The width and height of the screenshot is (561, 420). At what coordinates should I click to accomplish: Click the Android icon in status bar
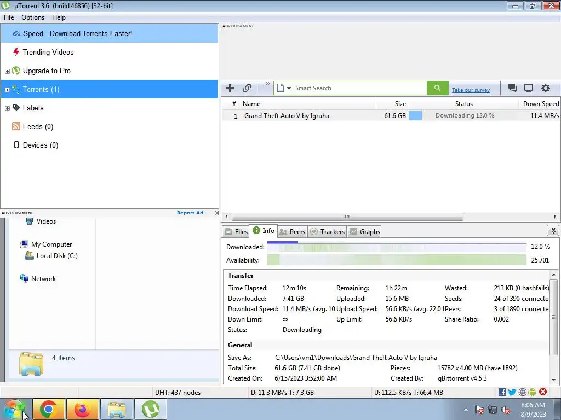tap(532, 392)
